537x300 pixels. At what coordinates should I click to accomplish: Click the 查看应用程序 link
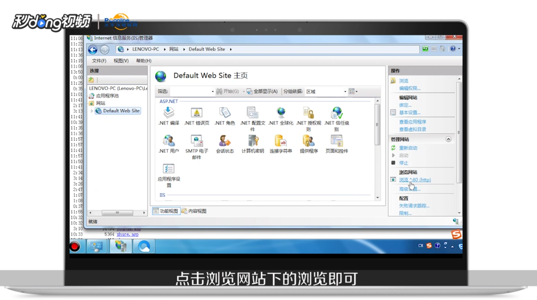412,122
